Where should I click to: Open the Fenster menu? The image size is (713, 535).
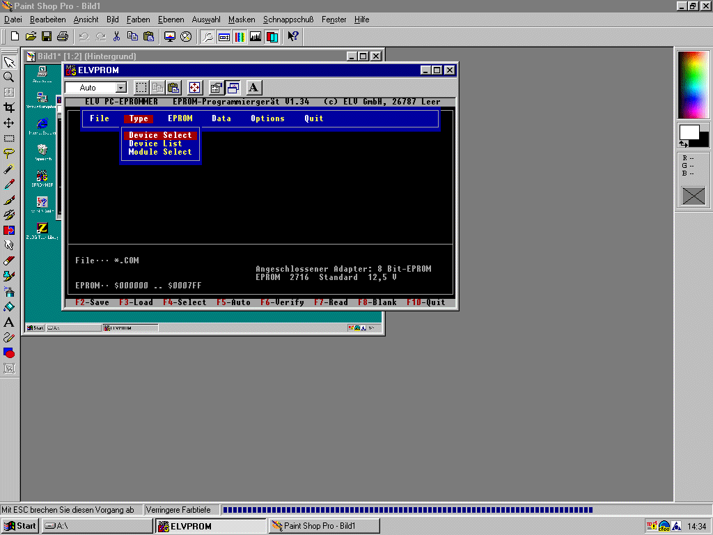(x=334, y=20)
